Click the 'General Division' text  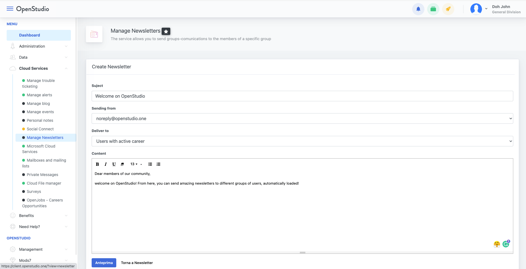506,12
